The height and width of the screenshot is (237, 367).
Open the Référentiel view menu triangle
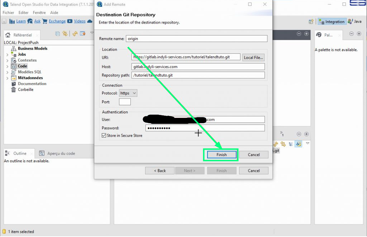(92, 33)
